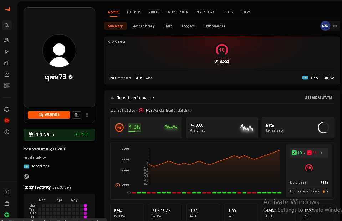Click the 1.64 K/D stat tile
The image size is (342, 221).
pyautogui.click(x=203, y=213)
